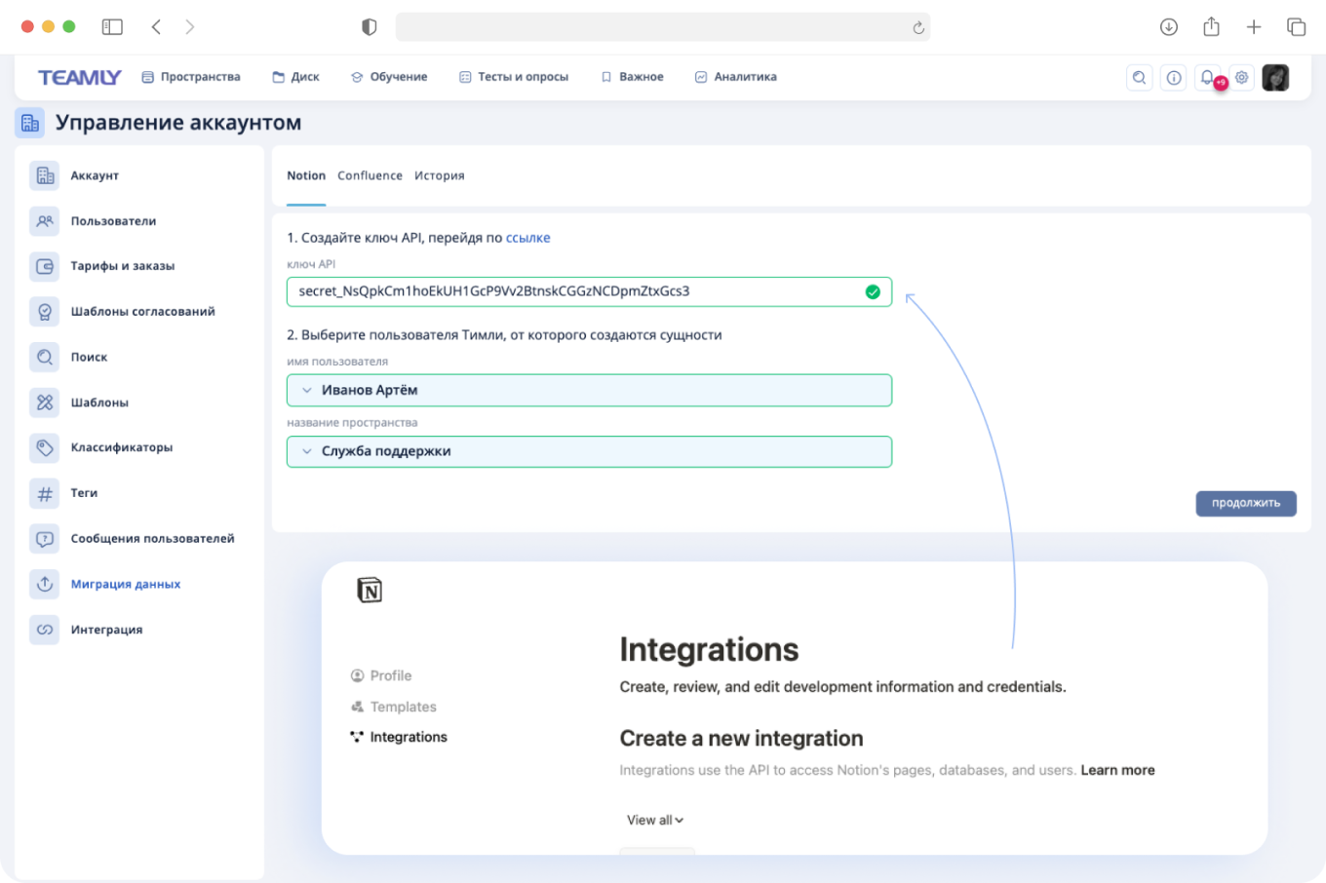This screenshot has width=1326, height=883.
Task: Expand the View all dropdown
Action: (654, 820)
